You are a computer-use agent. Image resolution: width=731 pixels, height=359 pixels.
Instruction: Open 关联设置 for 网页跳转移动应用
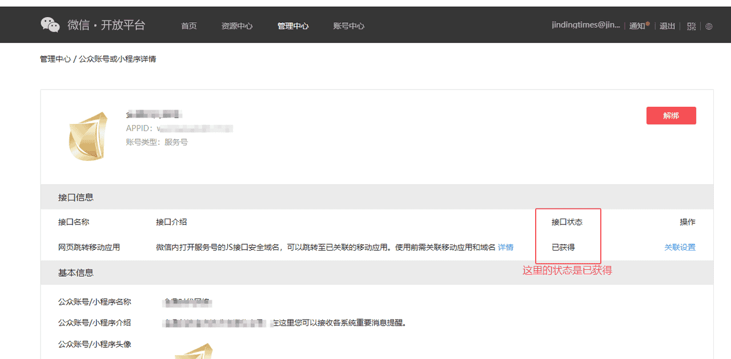tap(680, 247)
